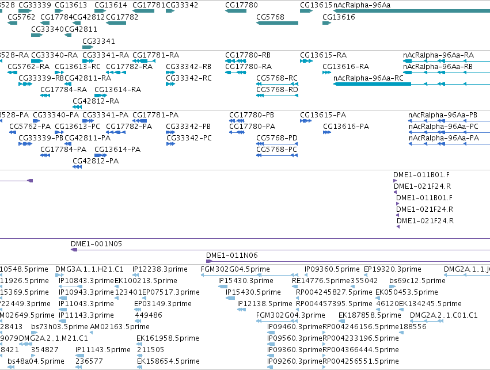Select EST FGM302G04.3prime

(291, 315)
